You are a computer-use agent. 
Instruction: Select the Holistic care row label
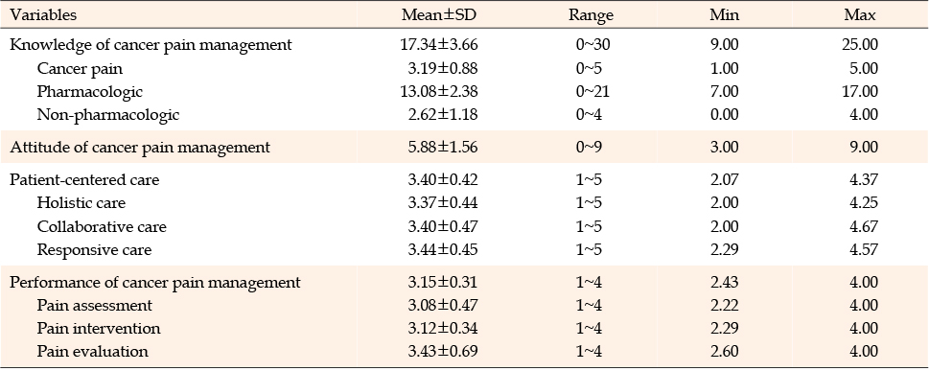(81, 202)
